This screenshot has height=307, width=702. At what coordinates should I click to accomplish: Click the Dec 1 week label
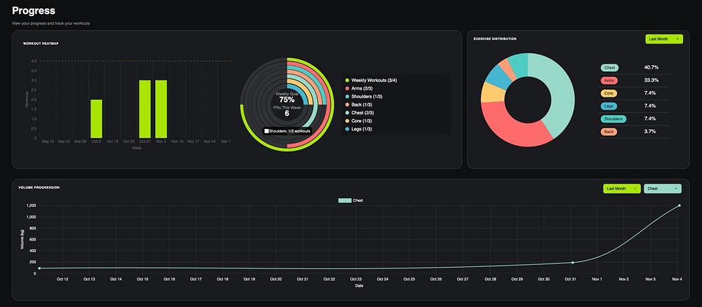click(x=225, y=141)
